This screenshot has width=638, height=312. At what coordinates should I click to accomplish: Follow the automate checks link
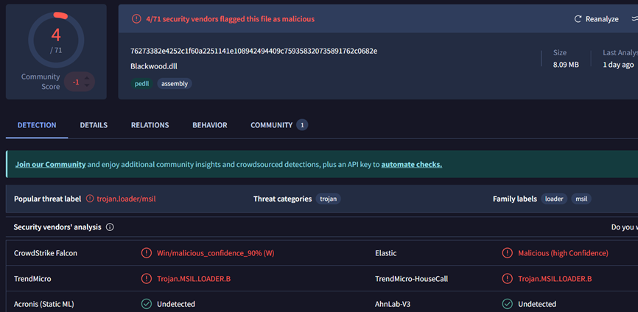(411, 164)
